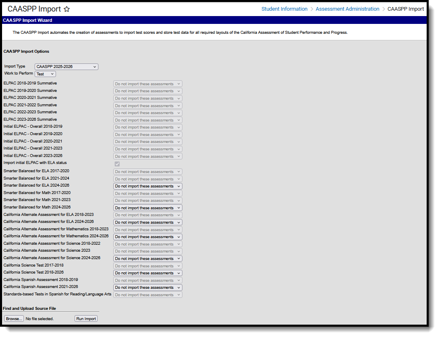439x337 pixels.
Task: Click the CAASPP Import Options heading
Action: [x=26, y=51]
